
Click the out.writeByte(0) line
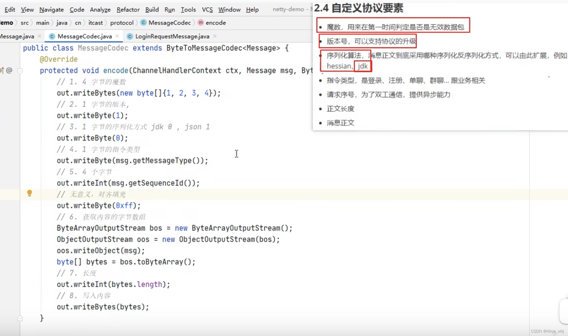(92, 138)
